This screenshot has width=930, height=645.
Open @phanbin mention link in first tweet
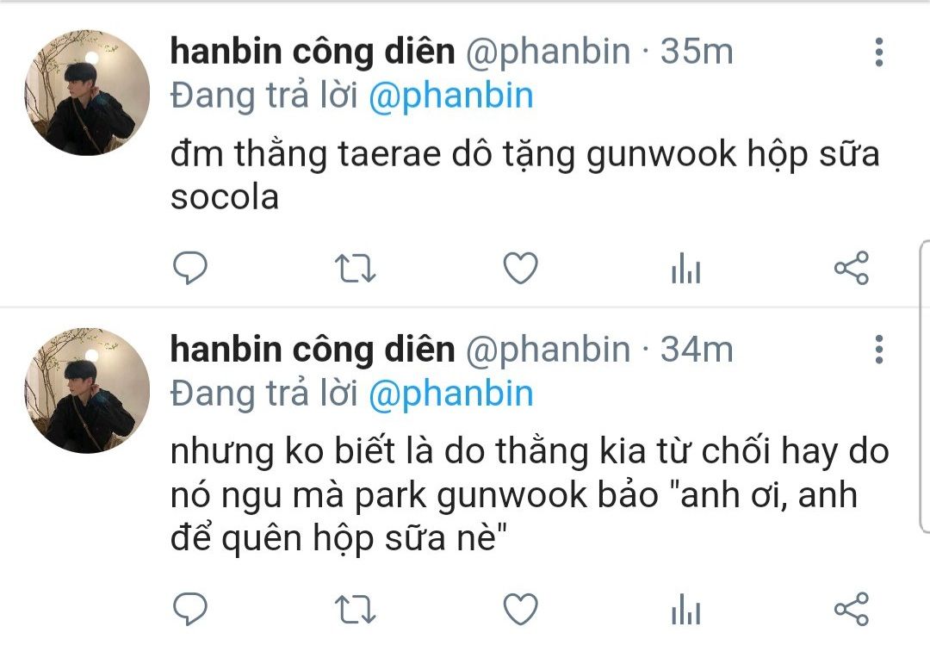click(450, 96)
